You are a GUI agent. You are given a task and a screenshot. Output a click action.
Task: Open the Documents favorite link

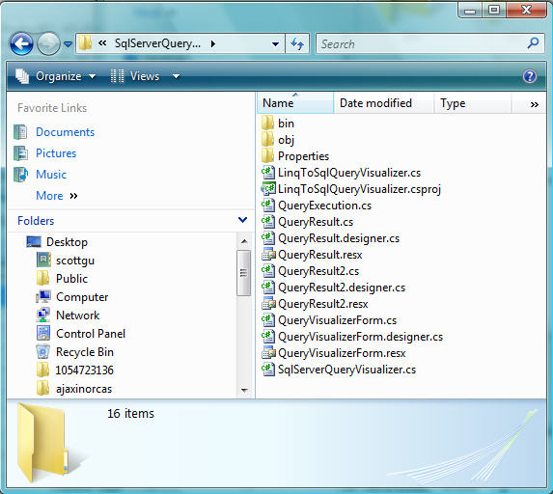66,132
